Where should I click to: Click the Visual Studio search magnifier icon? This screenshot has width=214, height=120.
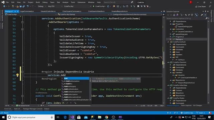pyautogui.click(x=132, y=2)
